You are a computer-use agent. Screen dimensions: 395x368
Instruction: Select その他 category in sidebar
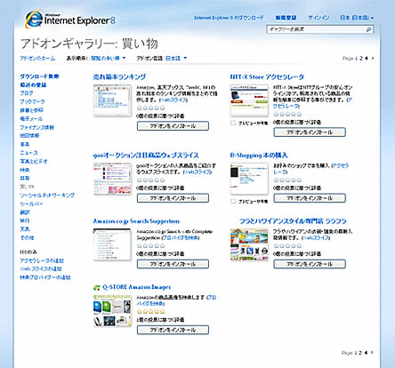click(x=27, y=237)
